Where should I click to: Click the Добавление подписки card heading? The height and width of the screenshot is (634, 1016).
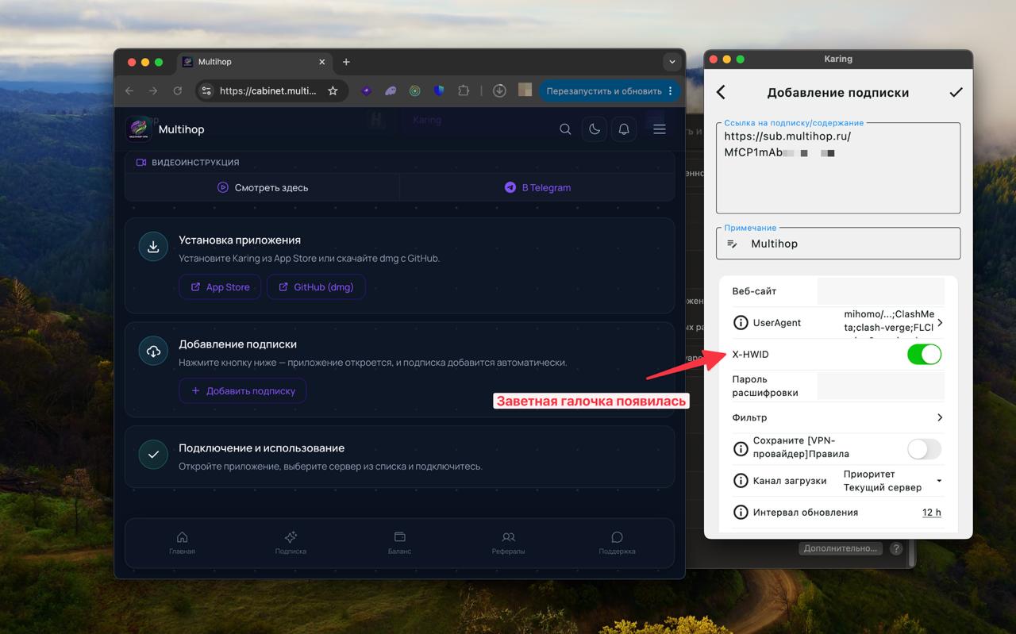tap(237, 344)
